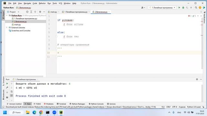
Task: Open Windows Start button in taskbar
Action: 5,112
